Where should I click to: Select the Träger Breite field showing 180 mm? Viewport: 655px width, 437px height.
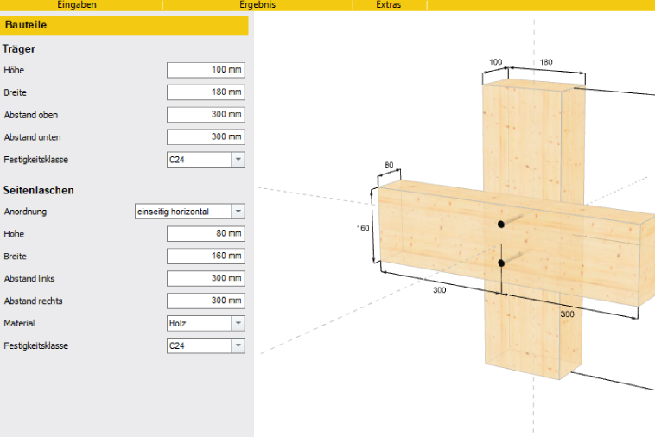pos(206,92)
